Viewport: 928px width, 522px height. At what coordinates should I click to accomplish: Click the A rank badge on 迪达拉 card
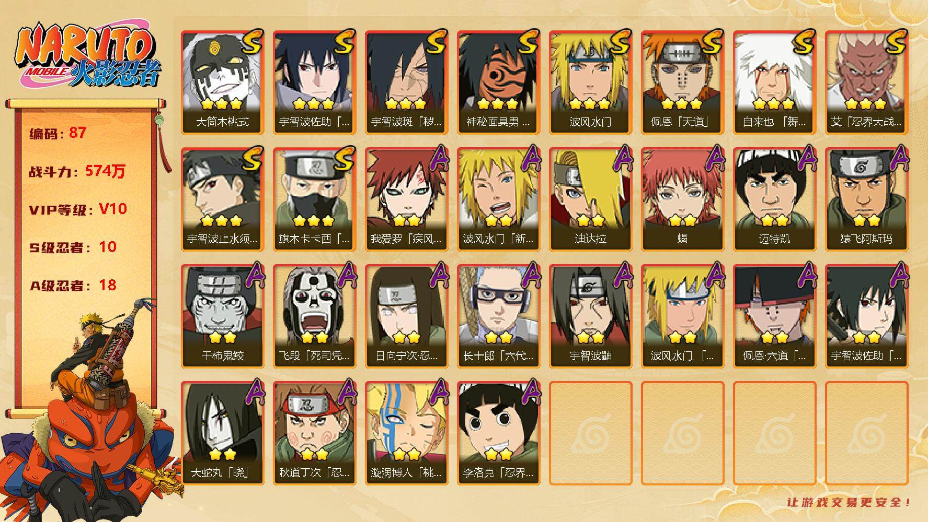(x=623, y=158)
